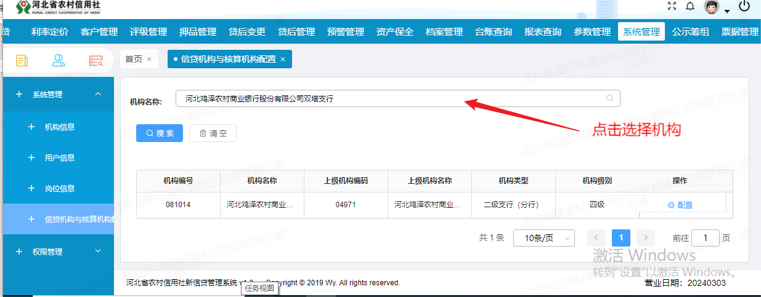This screenshot has height=297, width=761.
Task: Select the 系统管理 top menu item
Action: coord(641,32)
